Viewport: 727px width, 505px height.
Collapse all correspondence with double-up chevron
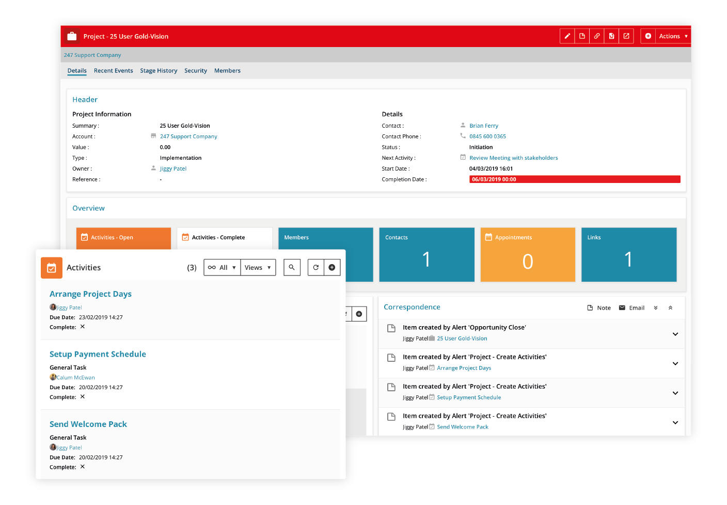pyautogui.click(x=670, y=308)
